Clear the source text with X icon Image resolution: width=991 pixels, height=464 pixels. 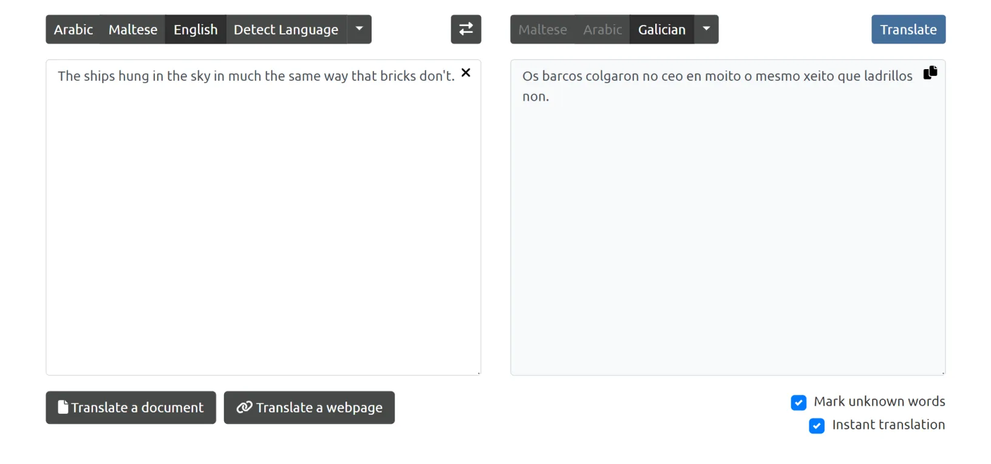pos(466,73)
